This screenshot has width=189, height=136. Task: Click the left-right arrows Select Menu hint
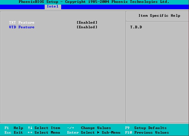tap(44, 133)
